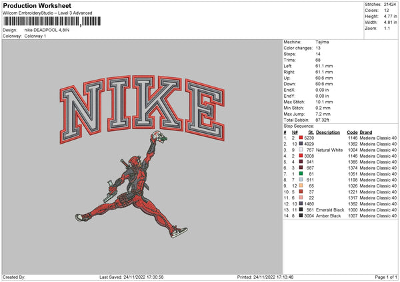Click the Emerald Black color swatch
This screenshot has width=400, height=282.
point(301,210)
